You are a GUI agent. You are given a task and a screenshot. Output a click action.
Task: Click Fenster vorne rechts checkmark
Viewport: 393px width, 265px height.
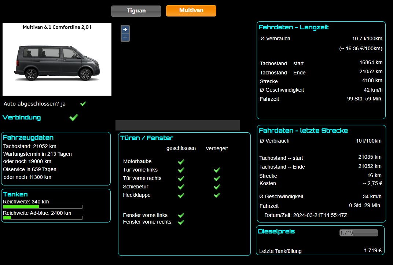tap(181, 222)
